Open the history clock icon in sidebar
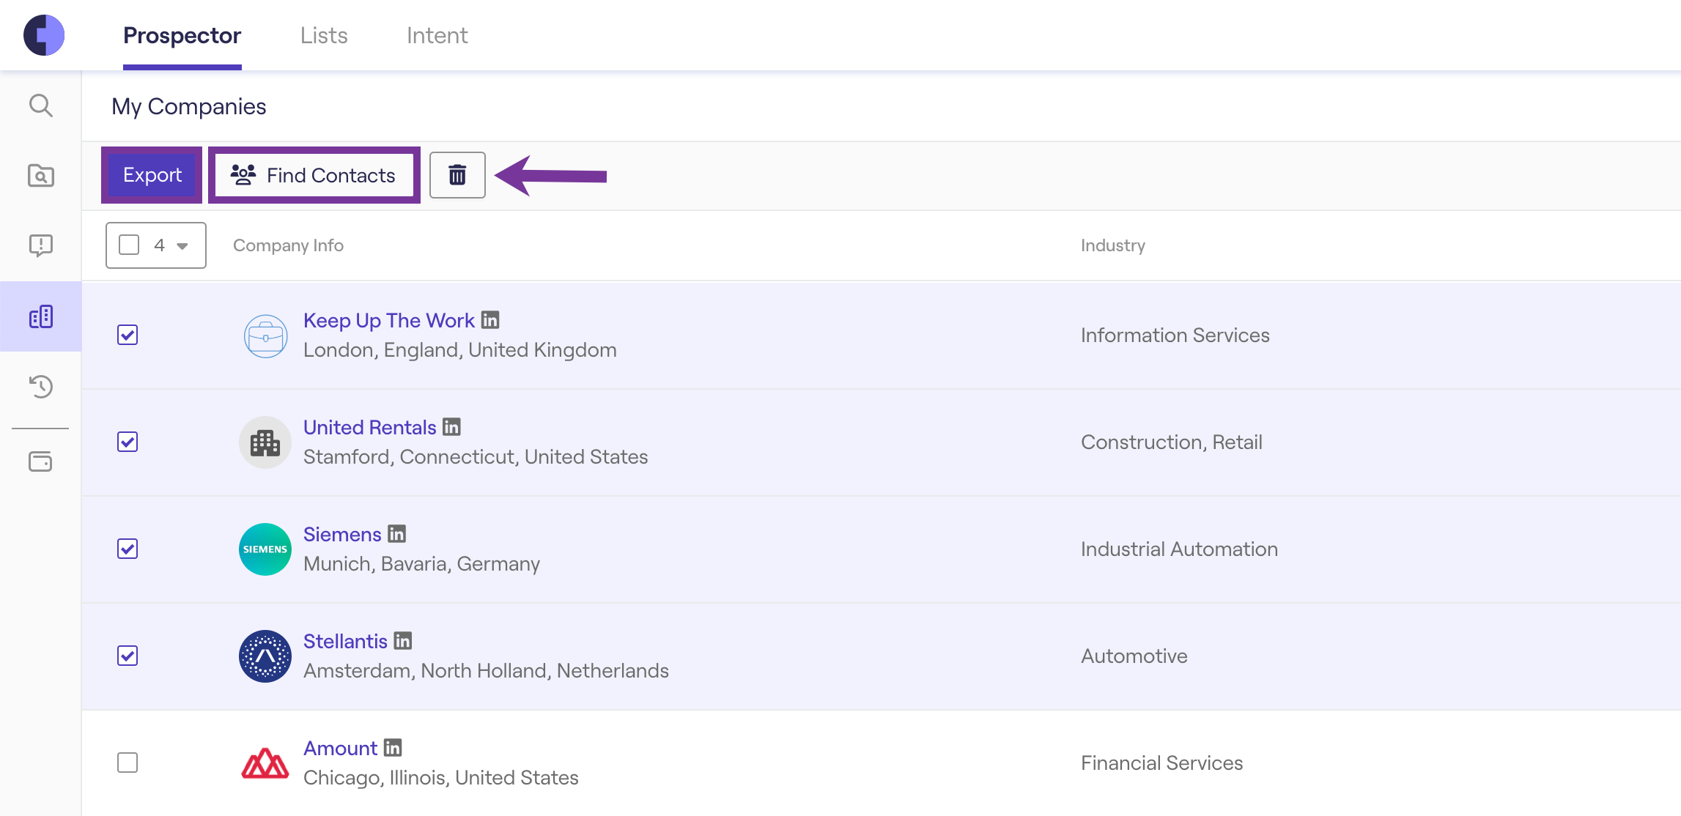This screenshot has width=1681, height=816. [x=41, y=386]
